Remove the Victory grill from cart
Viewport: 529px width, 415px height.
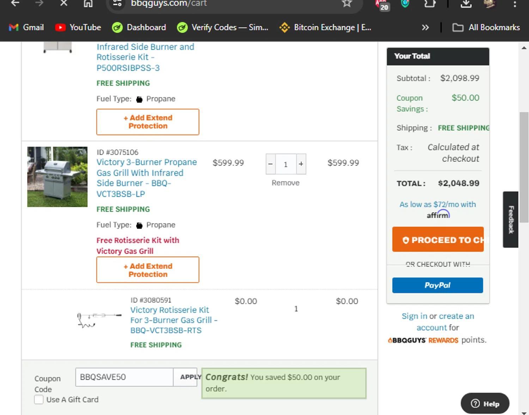click(286, 183)
